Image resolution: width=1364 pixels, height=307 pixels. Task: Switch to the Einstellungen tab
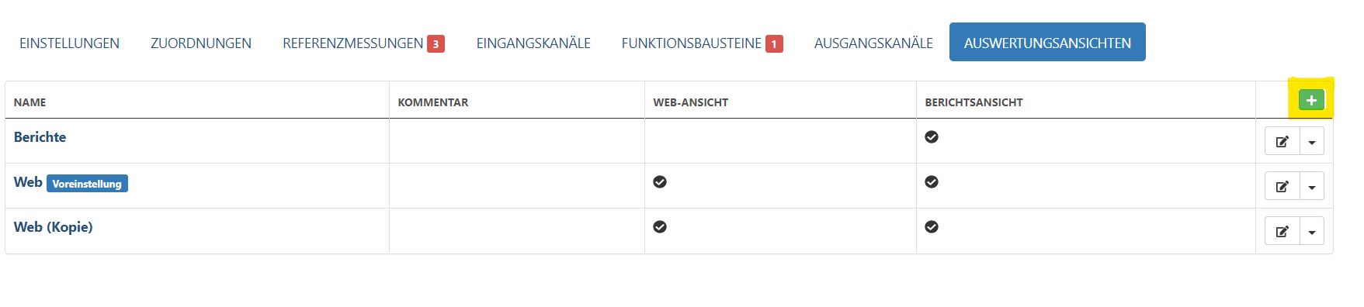click(x=69, y=43)
